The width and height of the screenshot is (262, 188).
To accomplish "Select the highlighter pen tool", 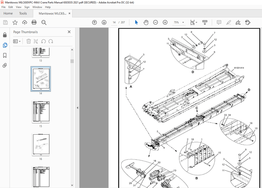I will coord(229,22).
